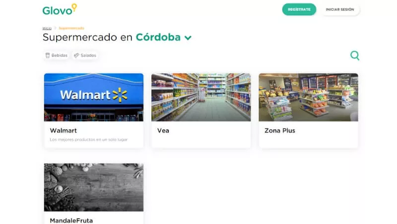Open the Vea supermarket aisle image
Screen dimensions: 397x224
point(201,97)
